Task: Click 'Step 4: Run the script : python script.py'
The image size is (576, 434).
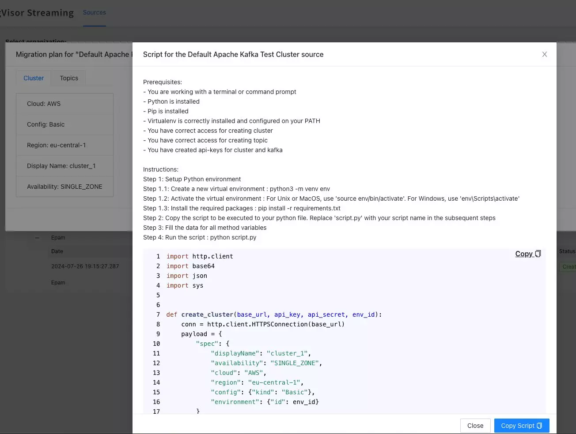Action: (x=200, y=237)
